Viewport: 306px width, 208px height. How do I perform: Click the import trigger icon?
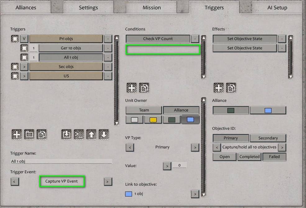[x=66, y=134]
